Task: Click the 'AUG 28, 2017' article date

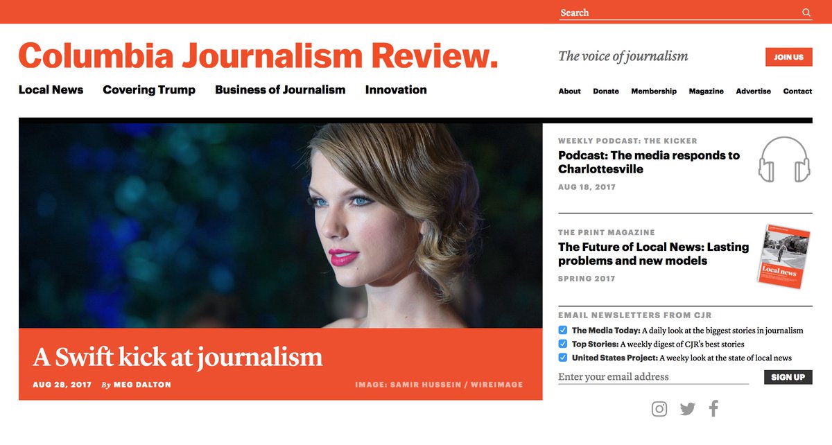Action: pyautogui.click(x=62, y=385)
